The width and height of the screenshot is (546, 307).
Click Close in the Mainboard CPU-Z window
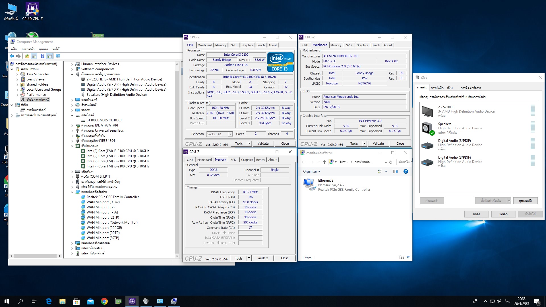(400, 144)
